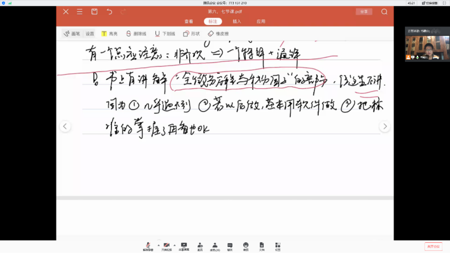The width and height of the screenshot is (450, 253).
Task: Expand the video options arrow
Action: click(x=174, y=245)
